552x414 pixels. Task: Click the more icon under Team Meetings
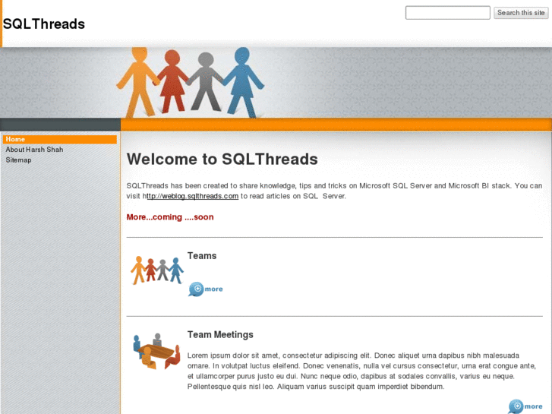tap(525, 406)
